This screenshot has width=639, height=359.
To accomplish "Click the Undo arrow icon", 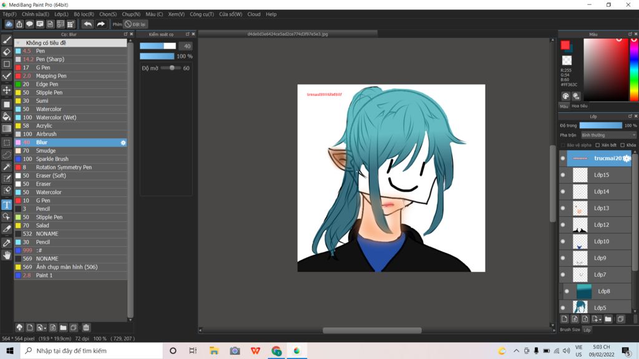I will 88,24.
